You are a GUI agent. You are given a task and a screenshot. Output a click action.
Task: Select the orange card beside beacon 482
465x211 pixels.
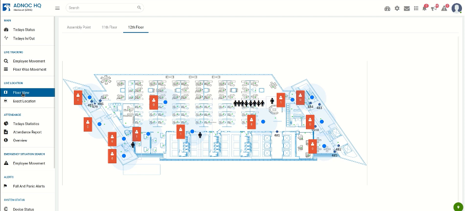(x=313, y=146)
